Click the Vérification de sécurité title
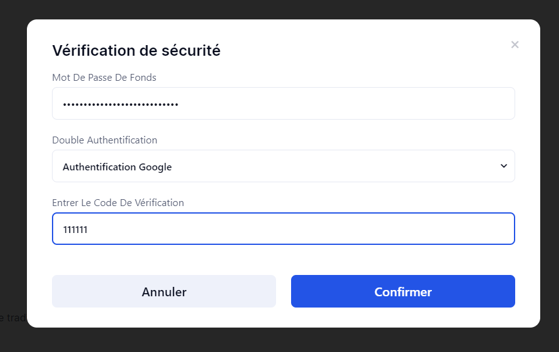The image size is (559, 352). pyautogui.click(x=136, y=51)
